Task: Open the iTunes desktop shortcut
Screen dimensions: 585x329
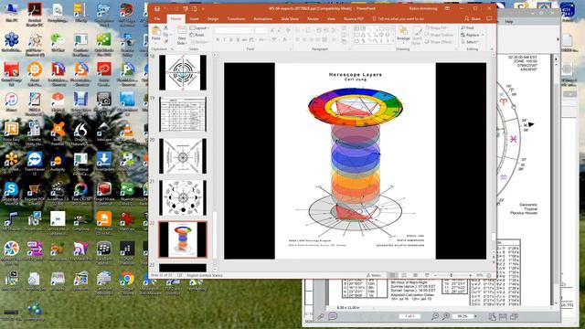Action: point(11,101)
